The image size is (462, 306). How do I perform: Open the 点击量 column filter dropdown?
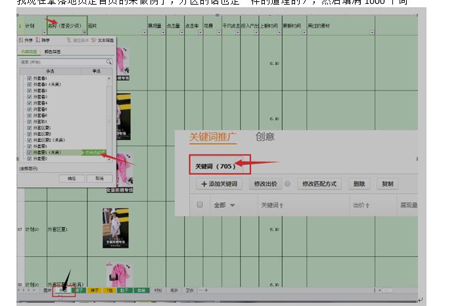coord(182,32)
